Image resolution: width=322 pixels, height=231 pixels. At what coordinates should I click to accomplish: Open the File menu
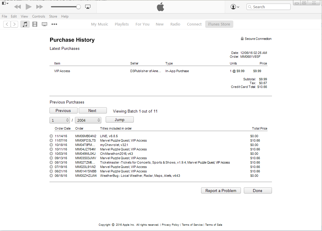(x=4, y=16)
